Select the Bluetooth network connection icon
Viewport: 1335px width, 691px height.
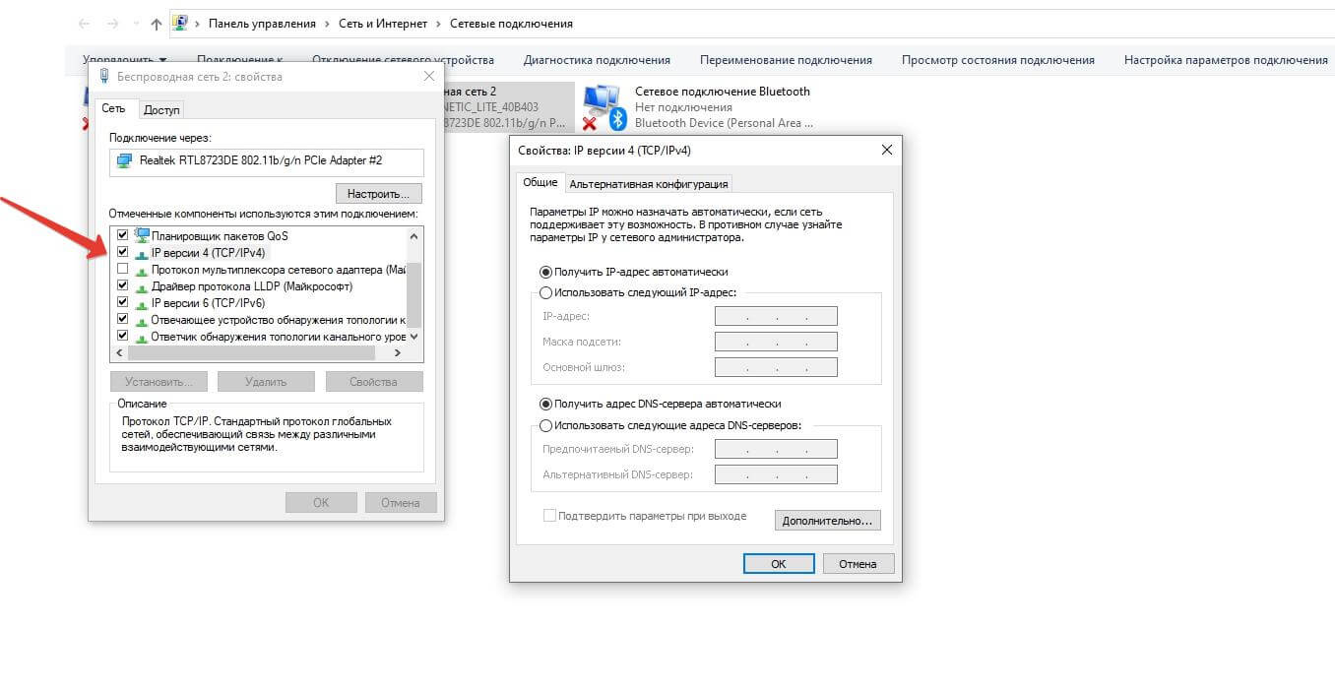(603, 106)
